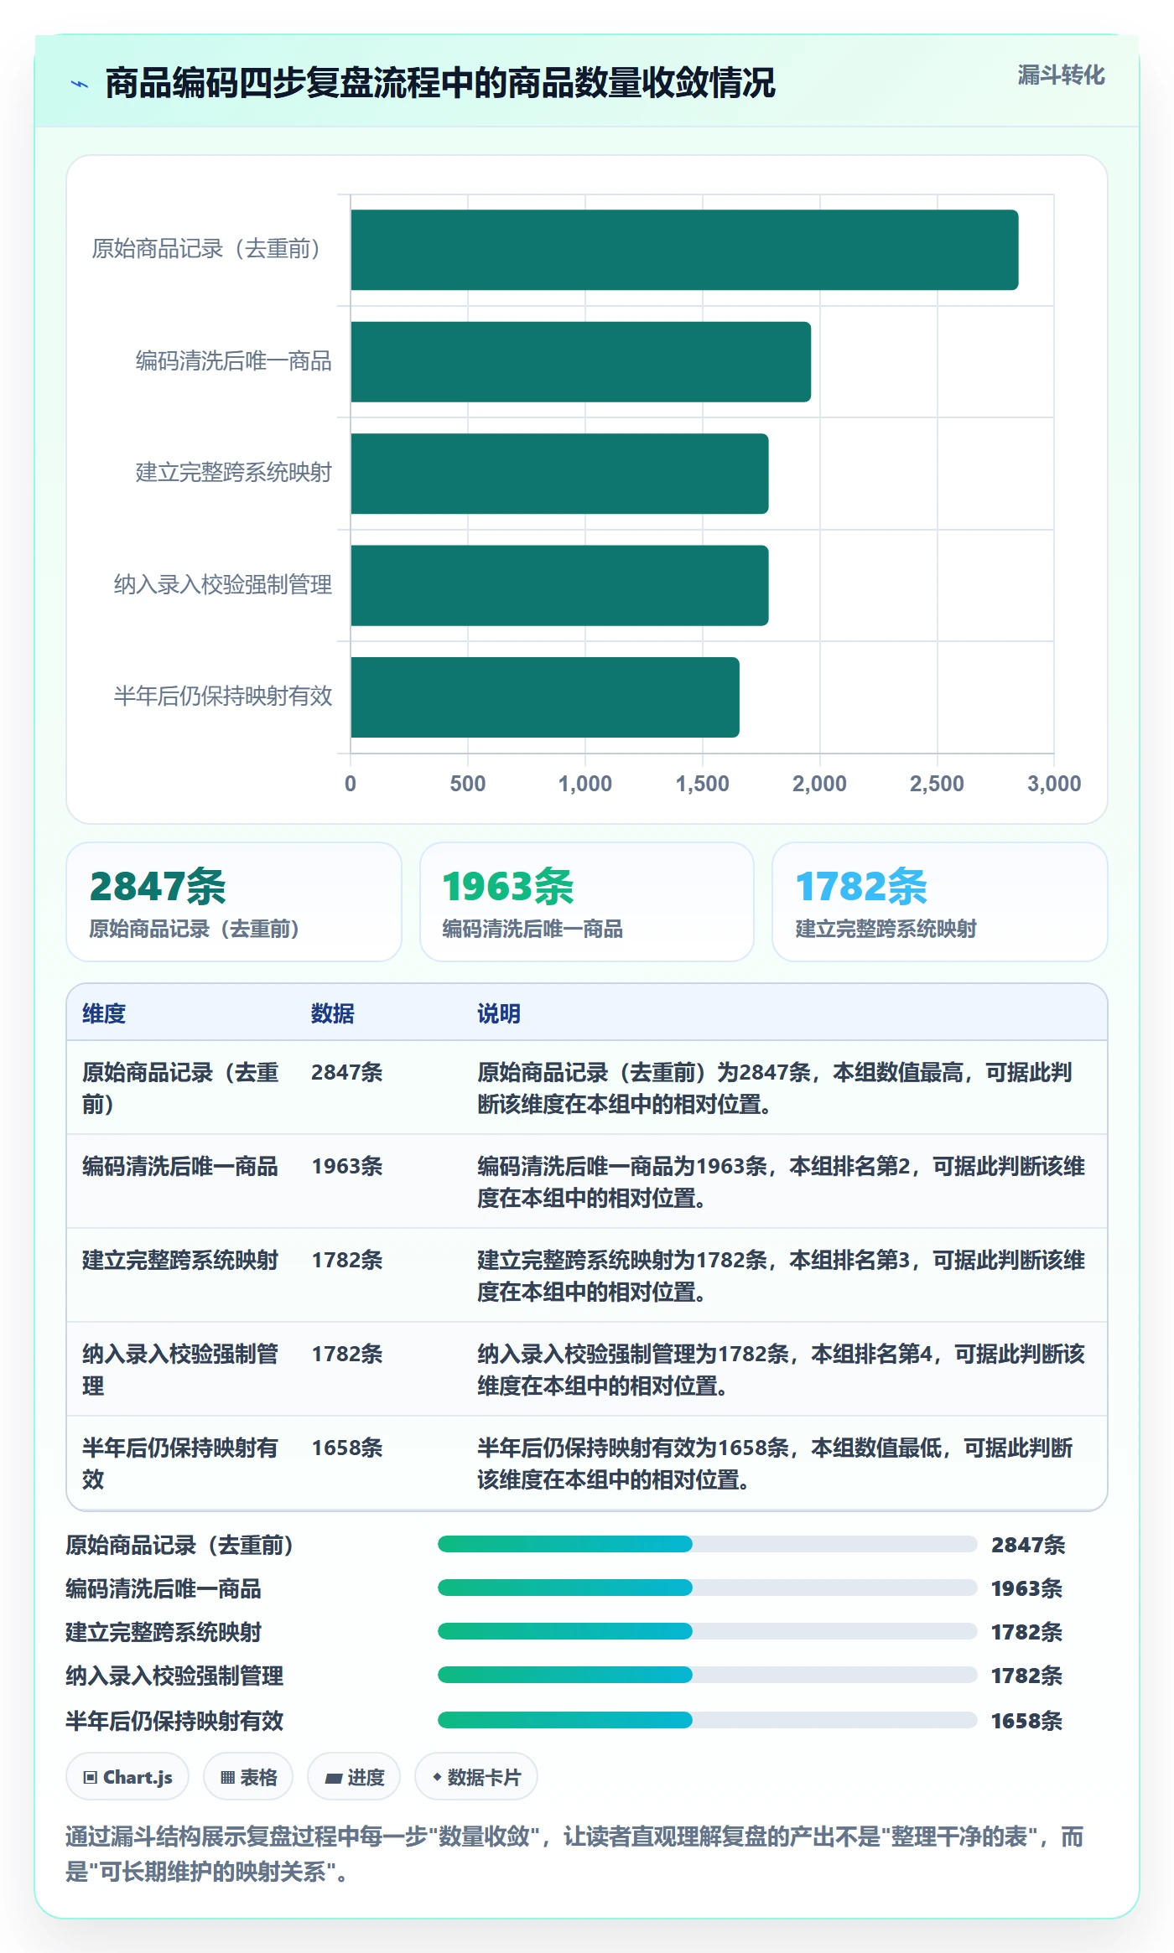Click the 进度 tag chip
Screen dimensions: 1174x1953
[354, 1776]
